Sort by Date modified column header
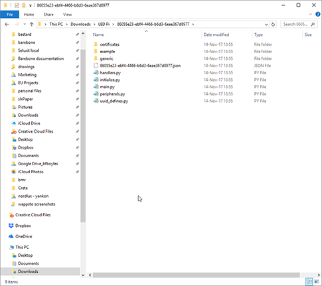Image resolution: width=322 pixels, height=286 pixels. tap(216, 35)
